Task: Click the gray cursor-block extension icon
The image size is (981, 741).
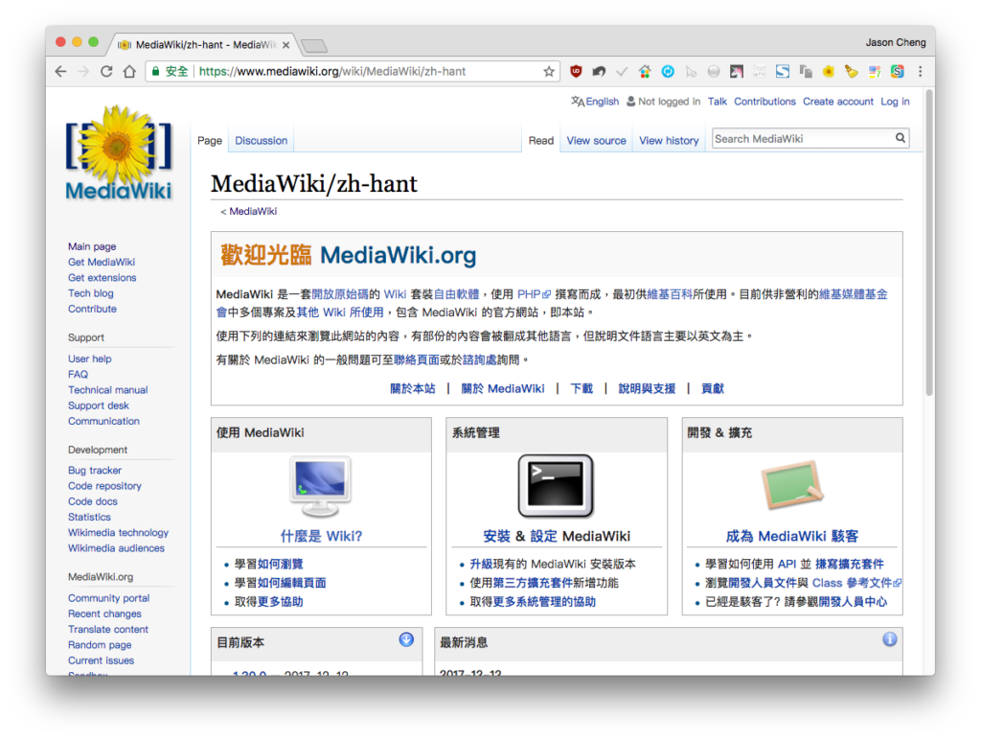Action: click(x=691, y=71)
